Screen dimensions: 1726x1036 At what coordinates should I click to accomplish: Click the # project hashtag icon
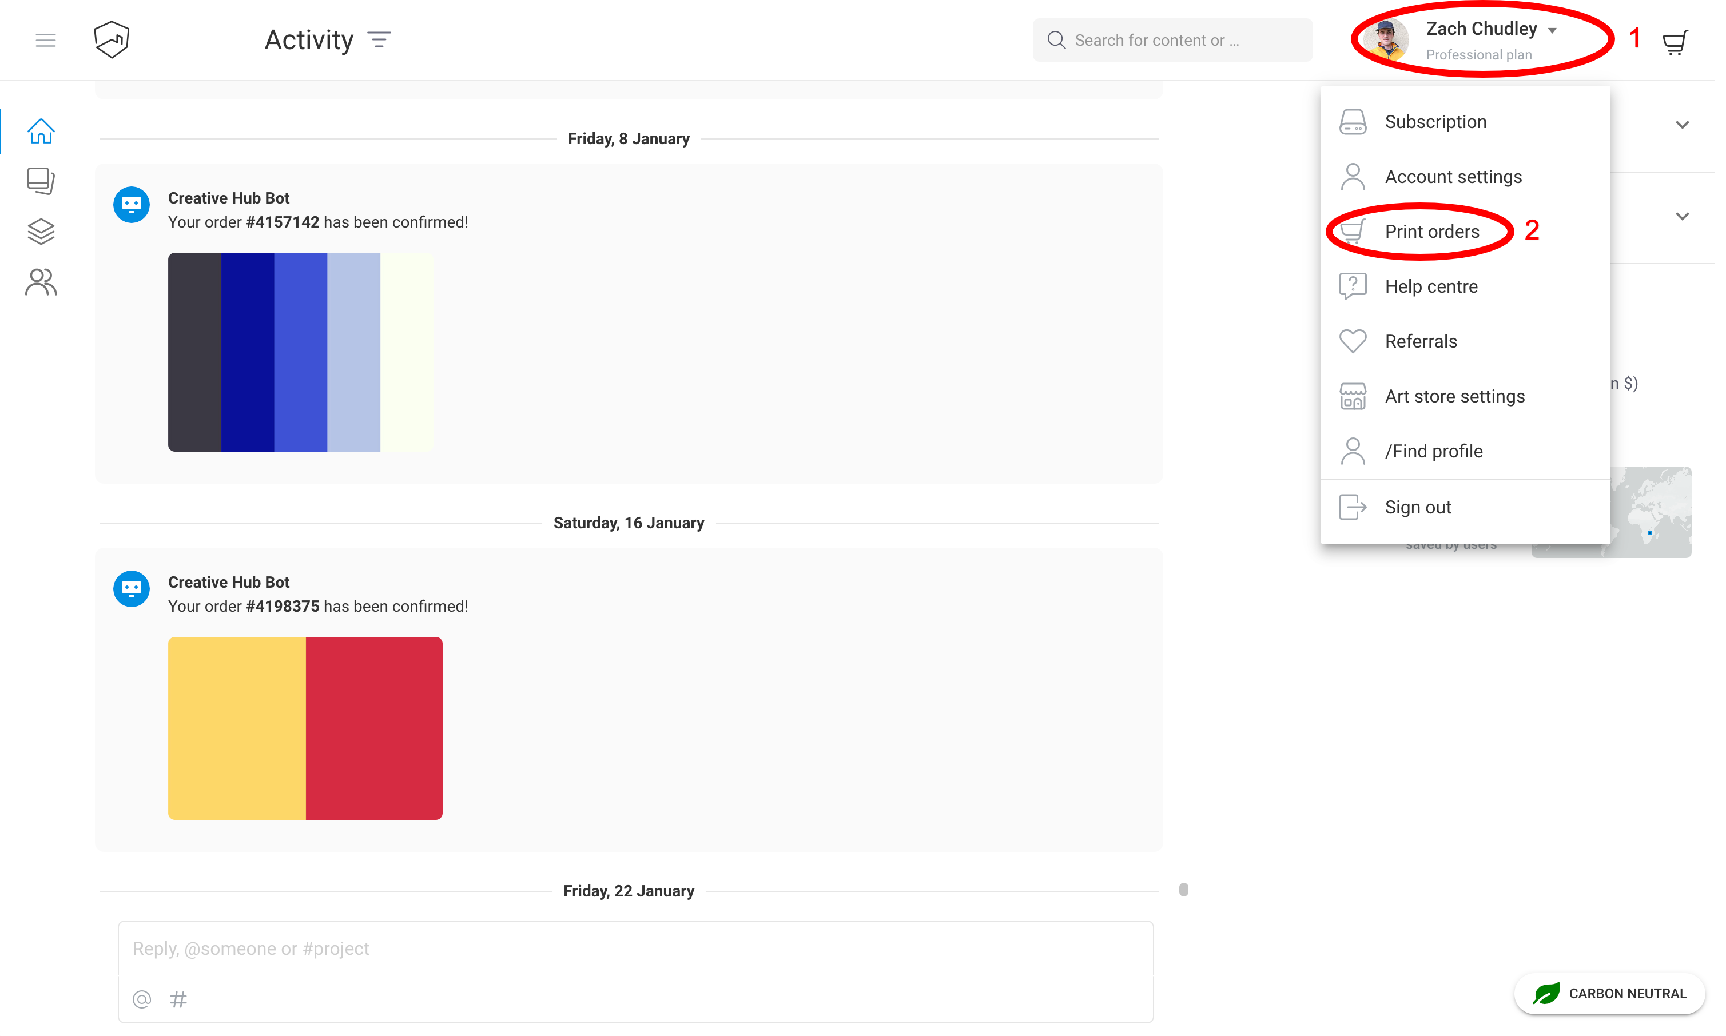pyautogui.click(x=179, y=999)
